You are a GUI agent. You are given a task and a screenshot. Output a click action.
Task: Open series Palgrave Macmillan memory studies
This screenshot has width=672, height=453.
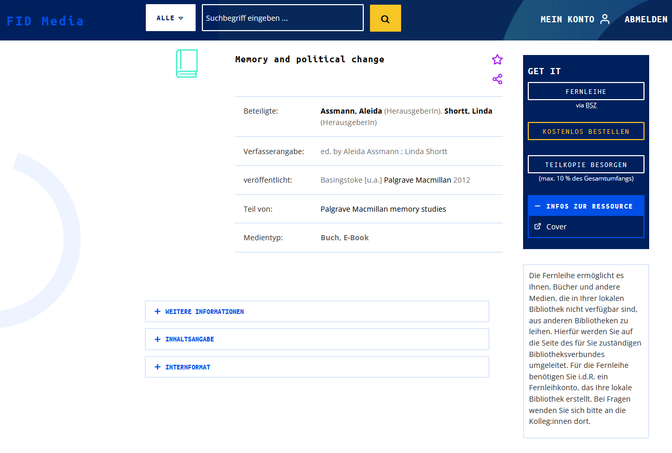pos(383,209)
